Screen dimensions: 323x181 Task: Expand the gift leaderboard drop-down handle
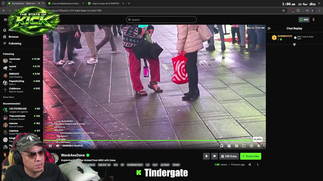[x=294, y=44]
